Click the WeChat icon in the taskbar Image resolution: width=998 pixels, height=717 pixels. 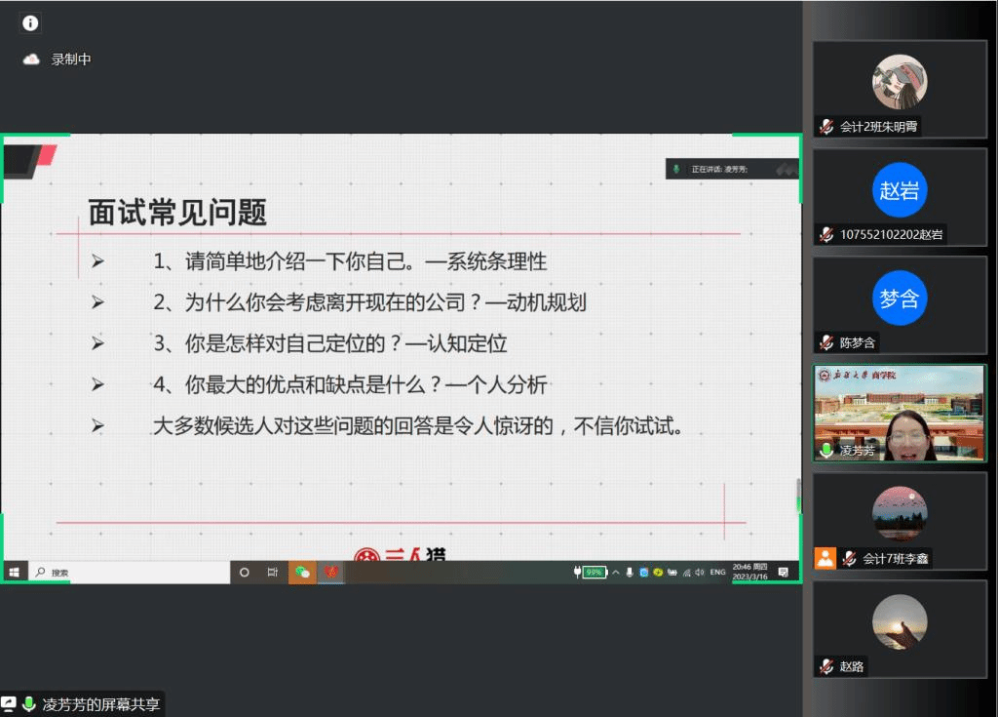[302, 573]
